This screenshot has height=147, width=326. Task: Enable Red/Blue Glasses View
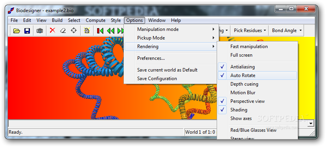click(258, 130)
